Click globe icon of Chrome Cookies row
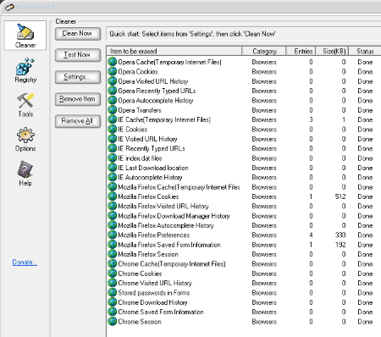The height and width of the screenshot is (337, 381). click(113, 273)
